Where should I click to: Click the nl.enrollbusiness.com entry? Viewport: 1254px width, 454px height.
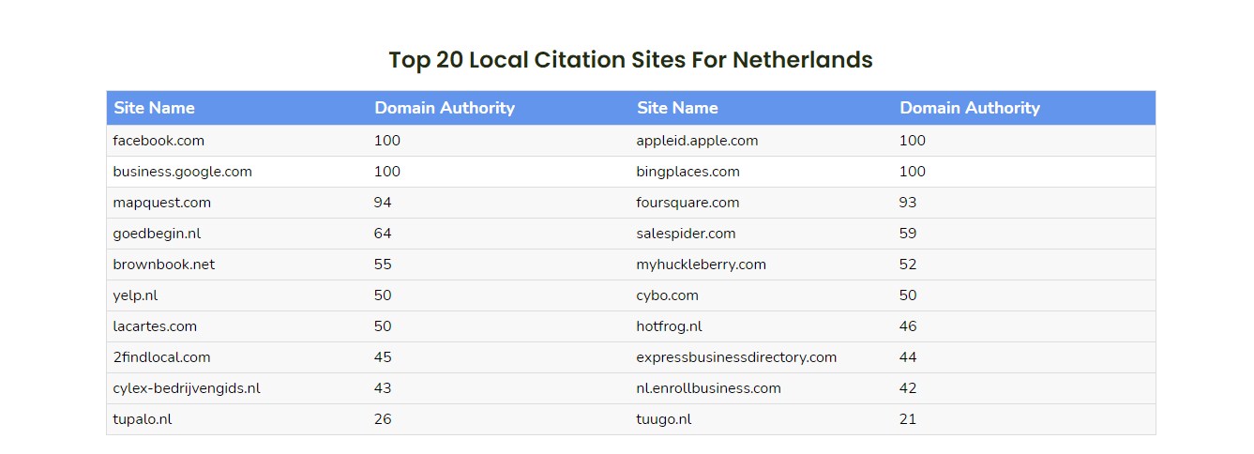pos(708,388)
